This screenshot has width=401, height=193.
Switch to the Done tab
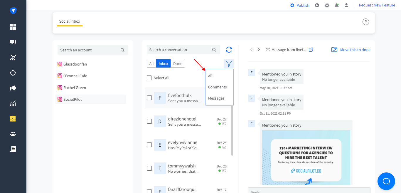pos(178,63)
